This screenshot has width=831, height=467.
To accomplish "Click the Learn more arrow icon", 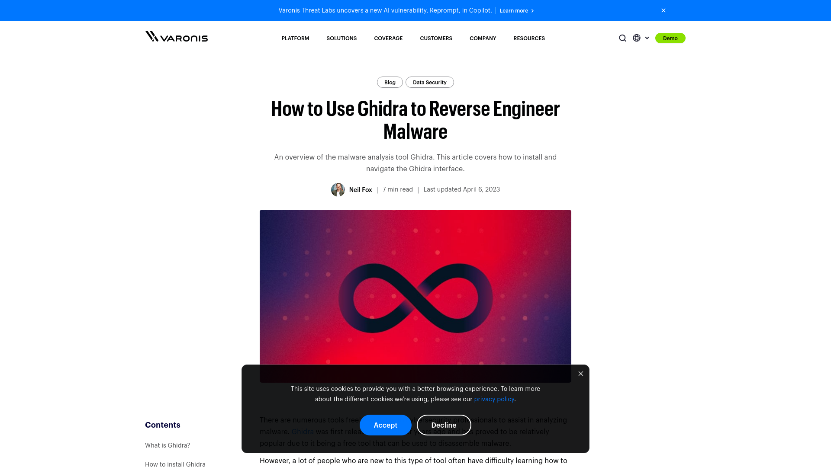I will tap(532, 10).
